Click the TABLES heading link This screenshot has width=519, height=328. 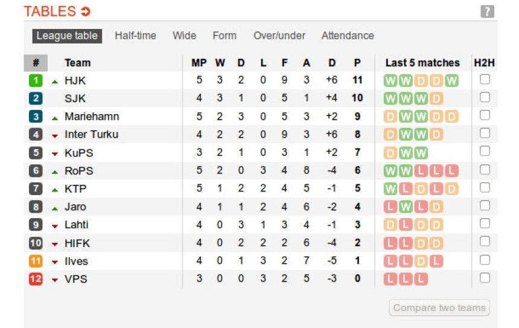click(x=50, y=11)
